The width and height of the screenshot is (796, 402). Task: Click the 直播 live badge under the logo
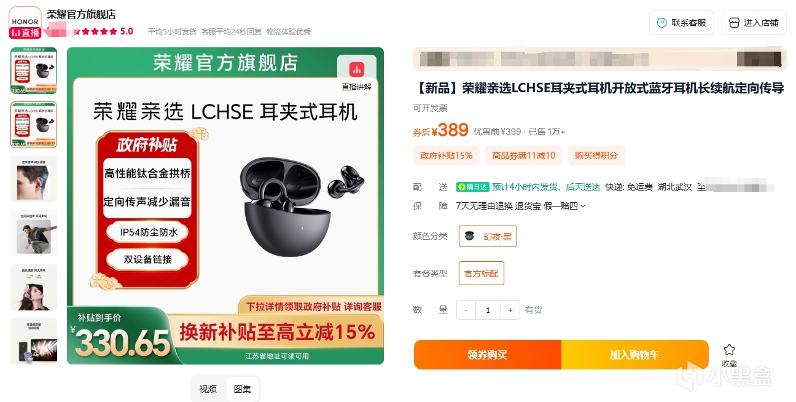[x=25, y=33]
